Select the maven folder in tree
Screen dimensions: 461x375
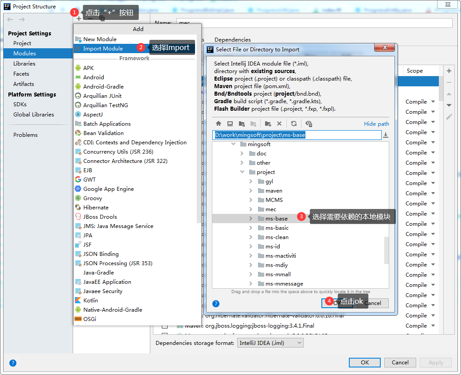pos(274,191)
